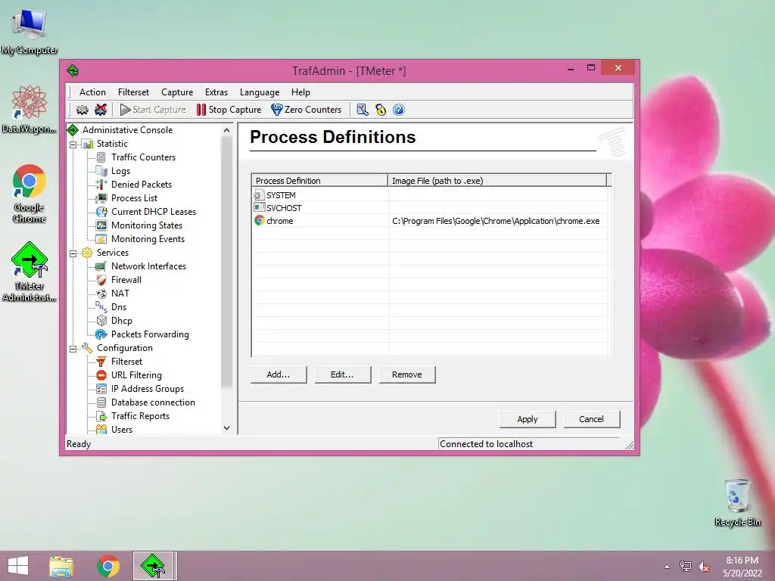
Task: Click the magnifier search toolbar icon
Action: pos(363,110)
